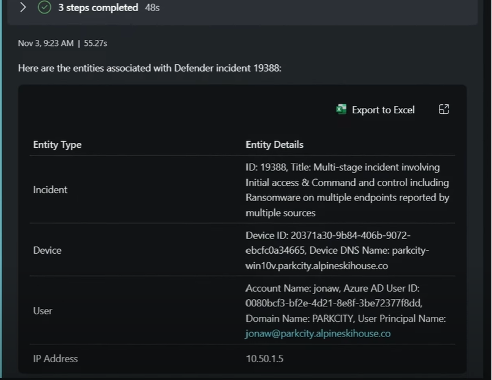This screenshot has height=380, width=492.
Task: Expand the steps completed chevron
Action: [23, 7]
